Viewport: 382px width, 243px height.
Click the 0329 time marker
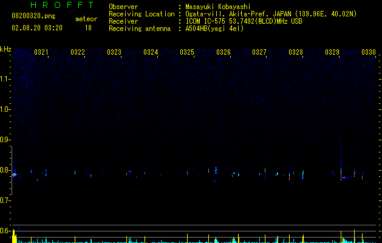pos(332,52)
